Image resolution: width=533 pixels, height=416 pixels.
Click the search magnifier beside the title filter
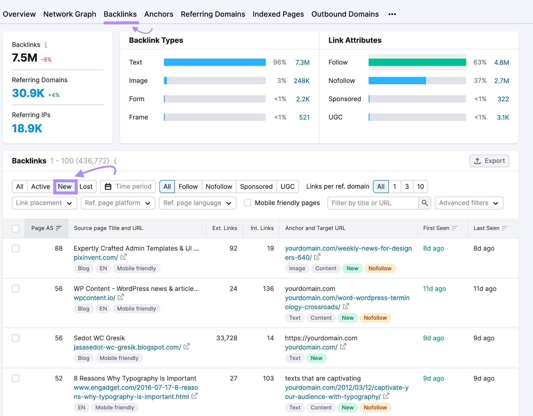[425, 203]
